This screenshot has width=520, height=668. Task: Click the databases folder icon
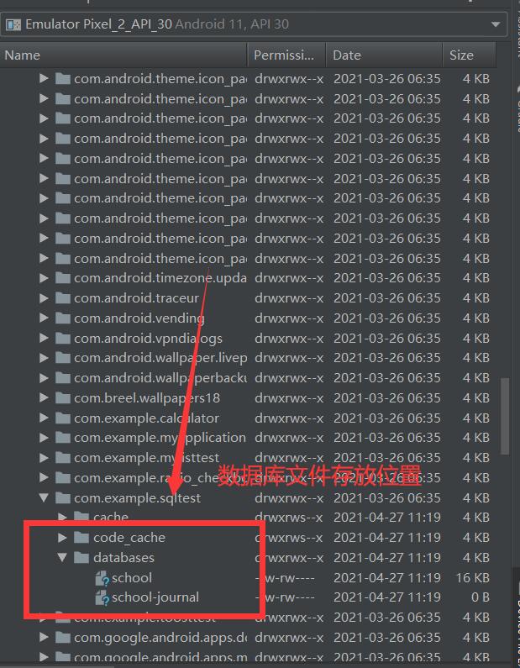pos(81,557)
